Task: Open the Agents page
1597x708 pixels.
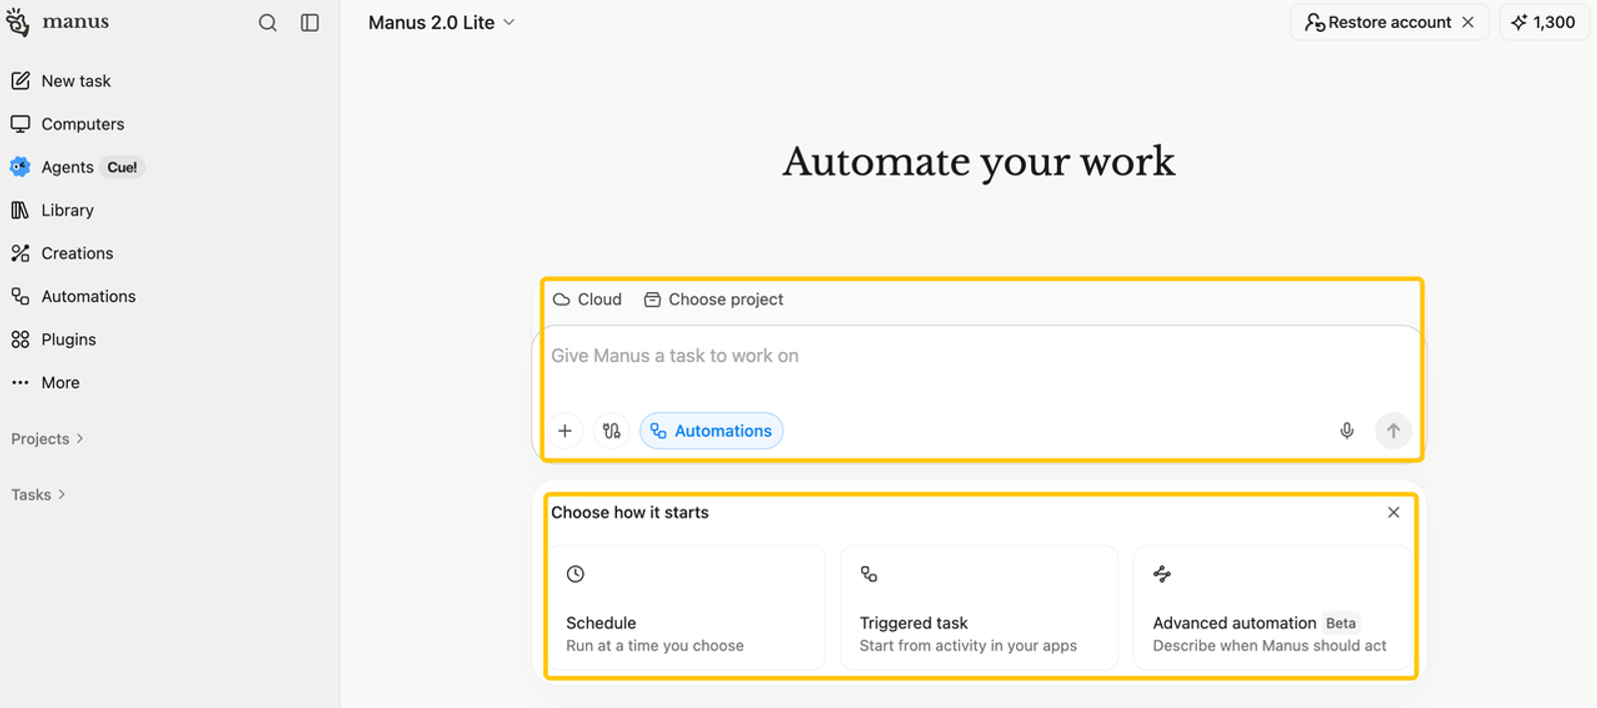Action: [x=168, y=167]
